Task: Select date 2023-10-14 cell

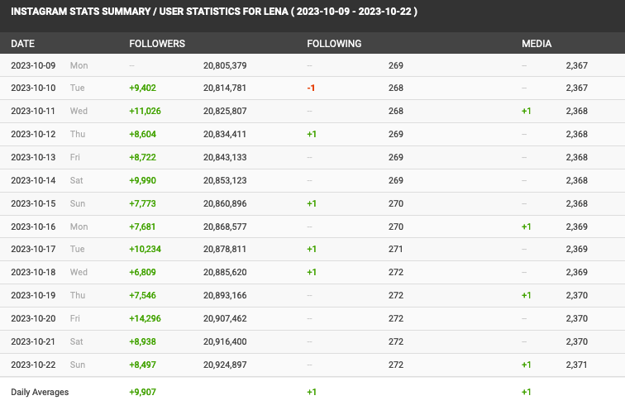Action: pyautogui.click(x=33, y=180)
